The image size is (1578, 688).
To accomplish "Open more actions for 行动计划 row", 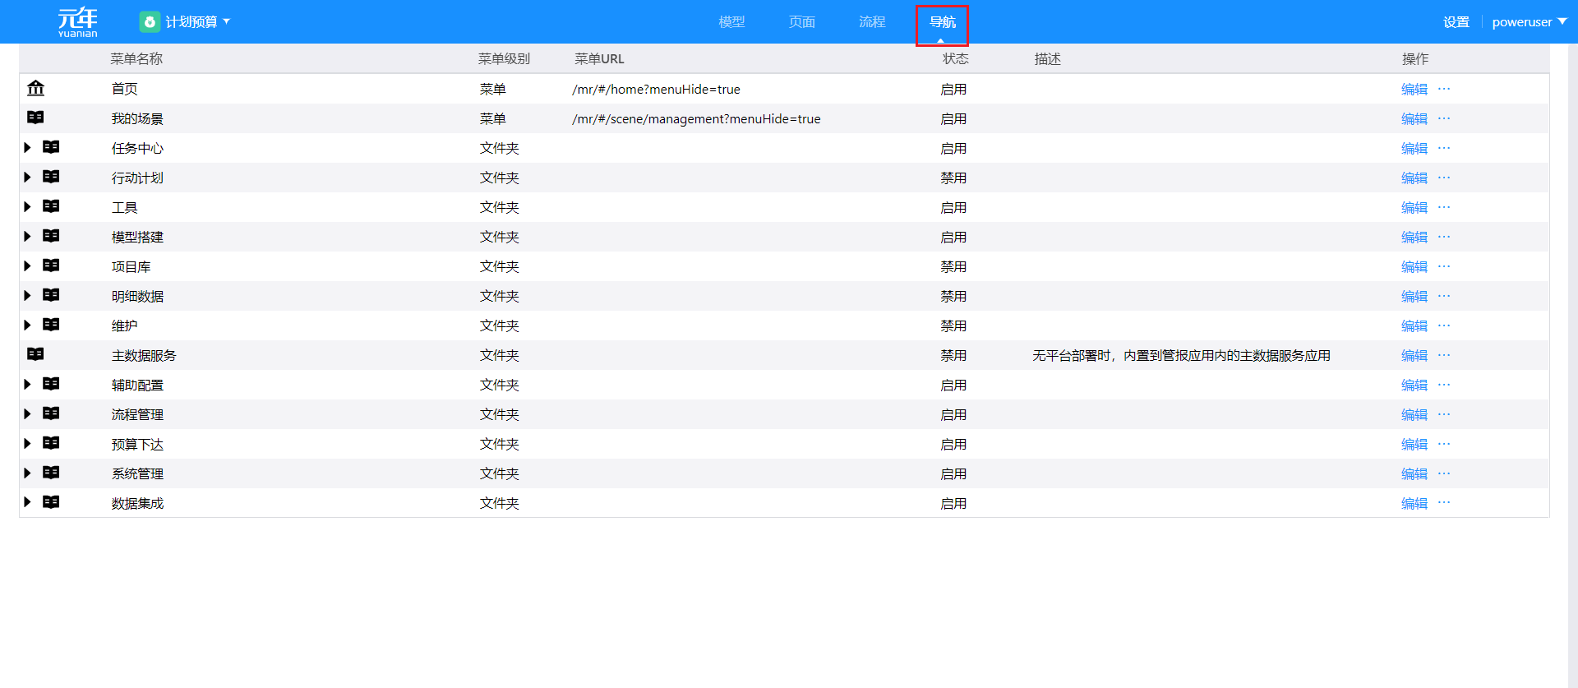I will [x=1444, y=178].
